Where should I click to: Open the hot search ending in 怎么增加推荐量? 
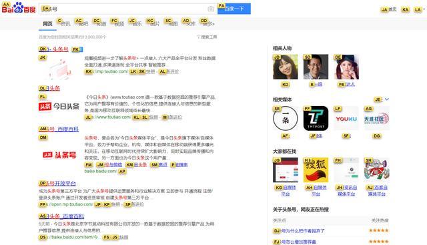295,242
